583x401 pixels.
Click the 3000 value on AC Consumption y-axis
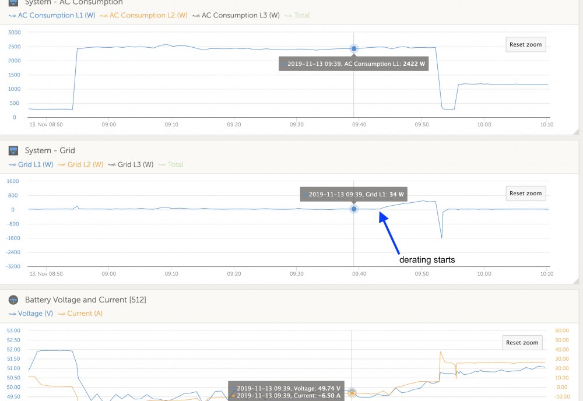[x=15, y=32]
